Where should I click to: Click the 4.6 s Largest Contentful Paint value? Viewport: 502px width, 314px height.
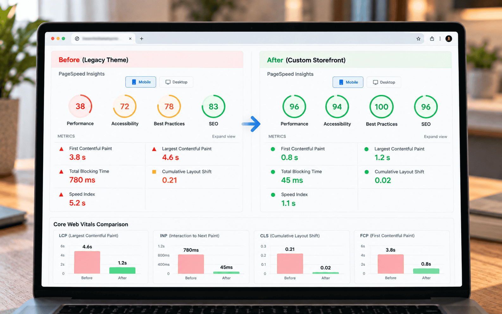click(170, 157)
